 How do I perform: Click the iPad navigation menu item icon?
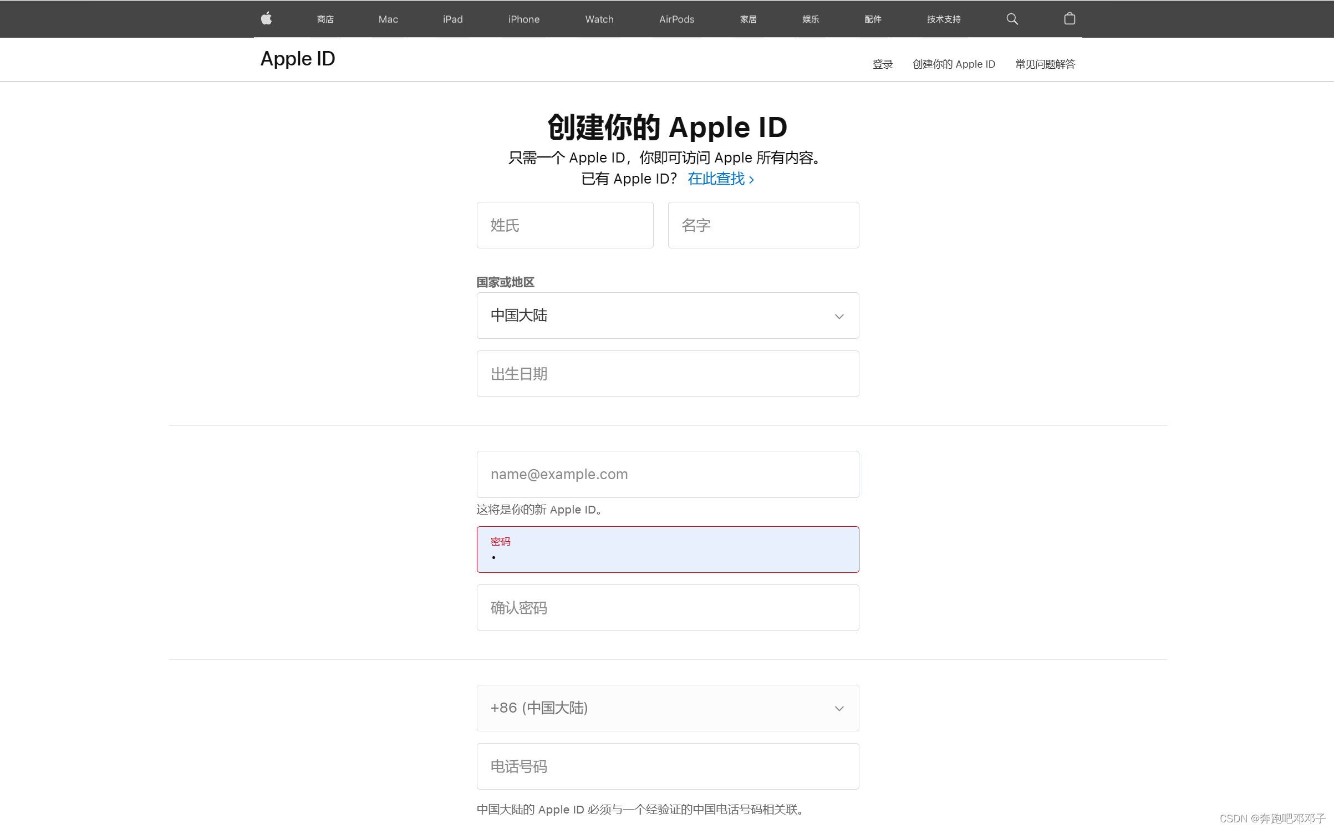(451, 18)
